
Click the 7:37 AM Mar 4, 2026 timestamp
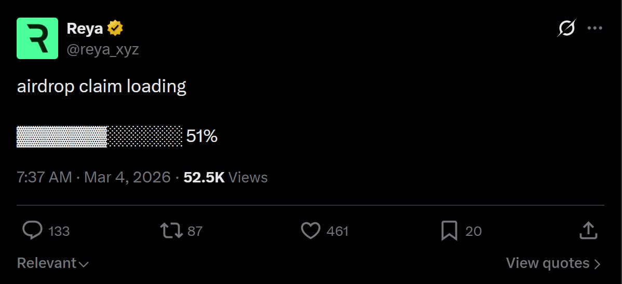pyautogui.click(x=93, y=177)
